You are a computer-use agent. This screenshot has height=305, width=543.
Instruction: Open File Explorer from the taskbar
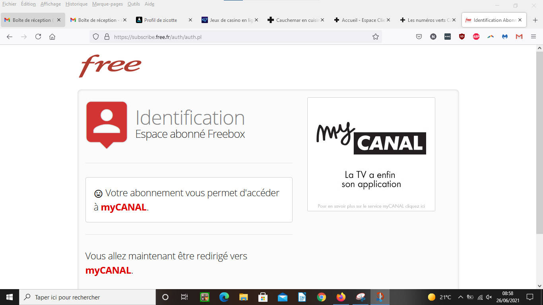click(x=244, y=297)
